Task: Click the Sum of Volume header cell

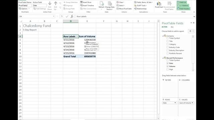Action: coord(87,36)
